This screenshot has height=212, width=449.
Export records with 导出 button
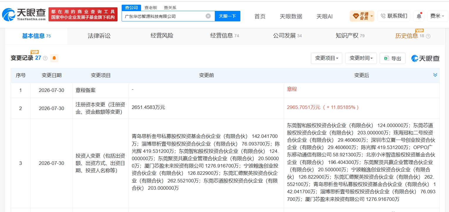[x=393, y=58]
